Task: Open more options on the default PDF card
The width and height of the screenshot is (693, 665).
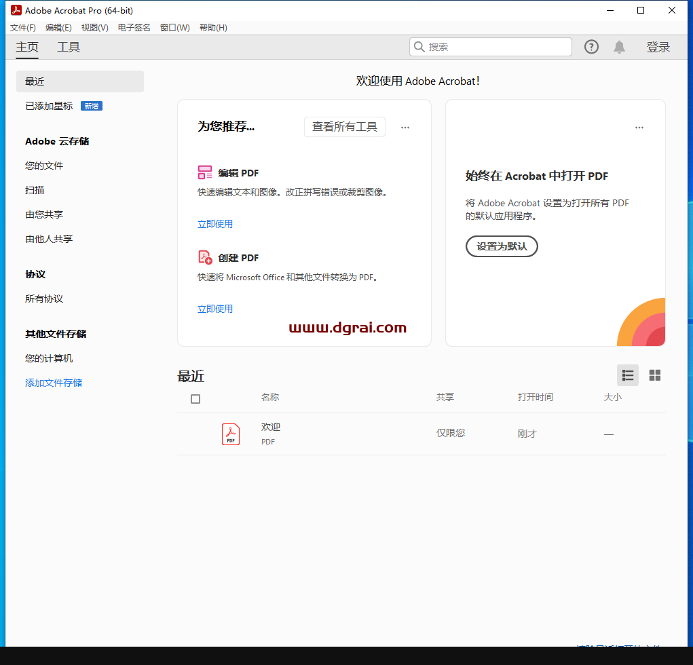Action: [x=639, y=128]
